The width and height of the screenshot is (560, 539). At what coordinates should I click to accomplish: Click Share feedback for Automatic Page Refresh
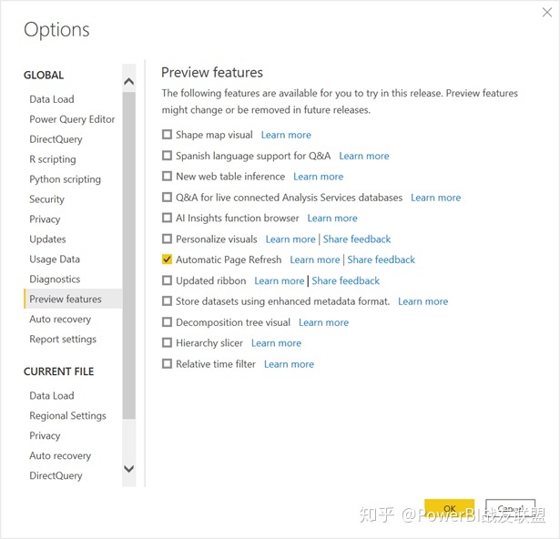(381, 259)
